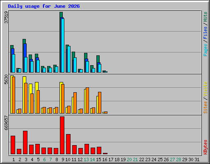Click the green weekend day 7 label
This screenshot has height=164, width=210.
[x=50, y=159]
